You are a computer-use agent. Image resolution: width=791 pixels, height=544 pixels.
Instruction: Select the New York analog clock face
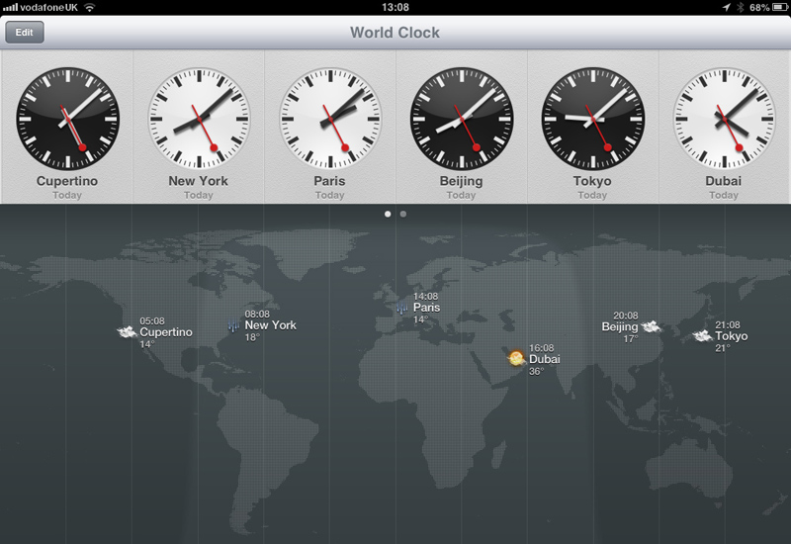(199, 119)
